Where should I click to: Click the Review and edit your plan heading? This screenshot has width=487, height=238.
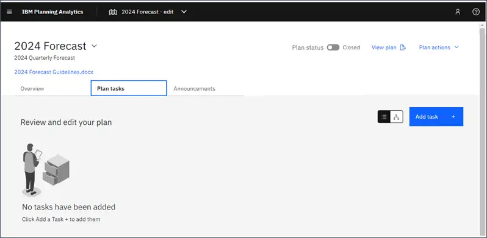[x=66, y=122]
